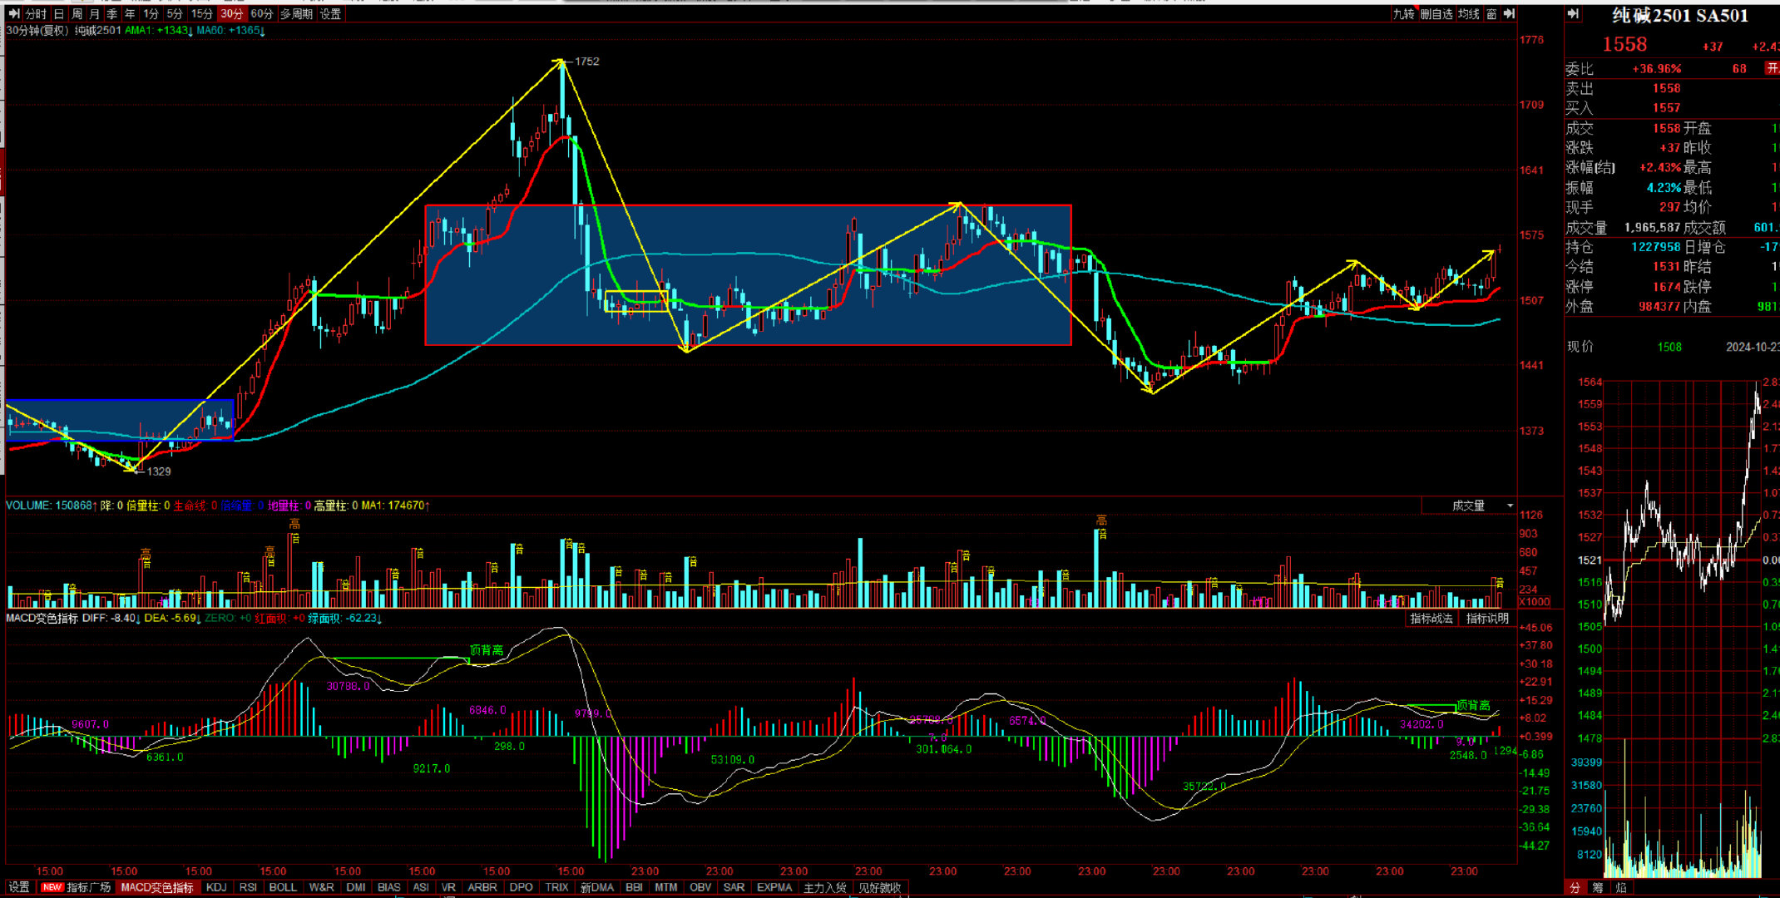Select the 季 quarterly period
This screenshot has width=1780, height=898.
click(111, 14)
